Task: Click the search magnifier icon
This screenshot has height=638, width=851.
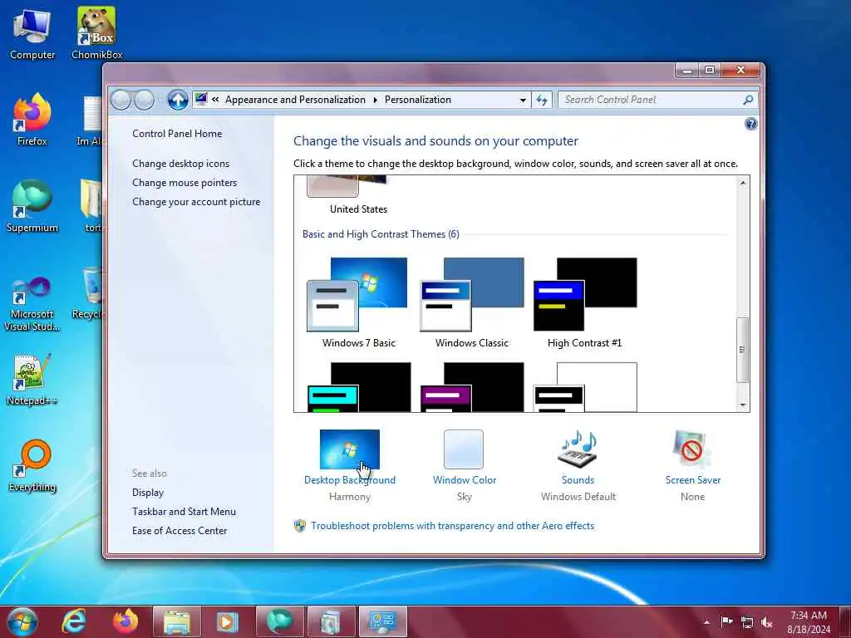Action: tap(748, 100)
